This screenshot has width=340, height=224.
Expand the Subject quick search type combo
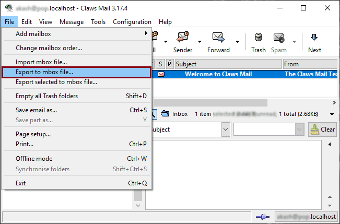(226, 129)
